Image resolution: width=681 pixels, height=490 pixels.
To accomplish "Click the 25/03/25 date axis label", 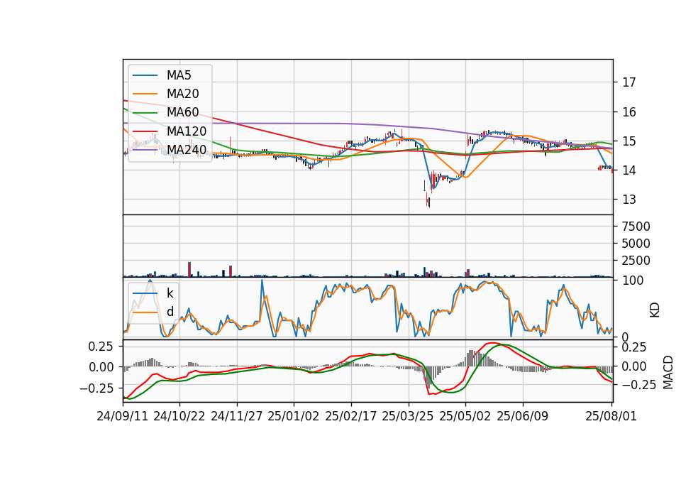I will coord(408,416).
